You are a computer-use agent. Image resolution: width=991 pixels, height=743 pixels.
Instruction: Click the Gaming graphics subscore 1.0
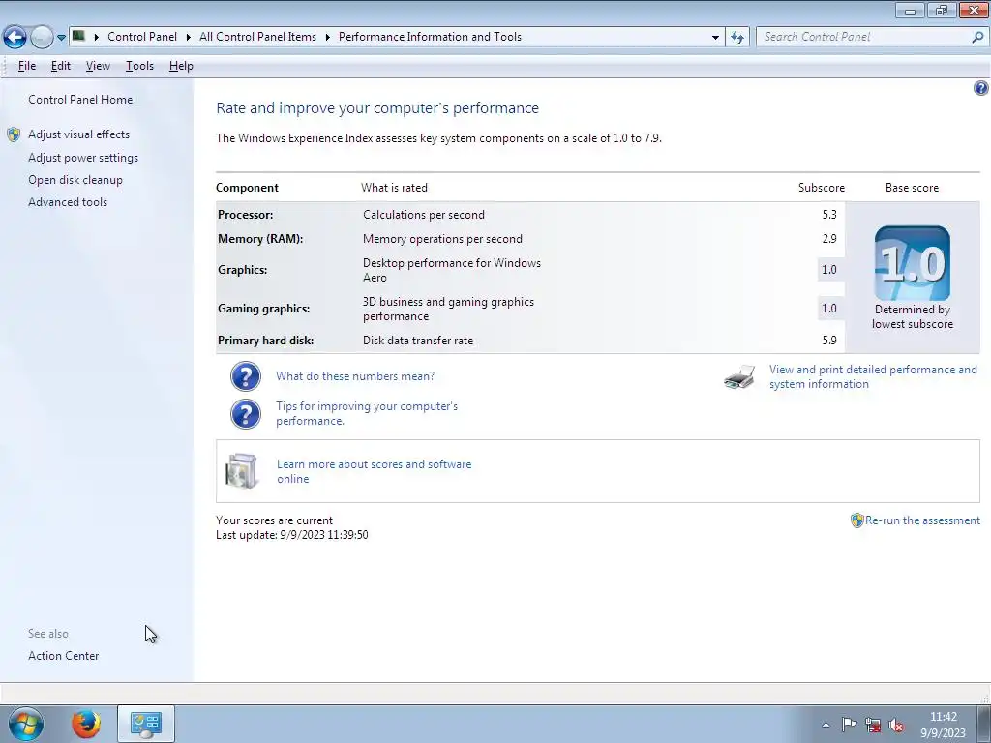829,309
